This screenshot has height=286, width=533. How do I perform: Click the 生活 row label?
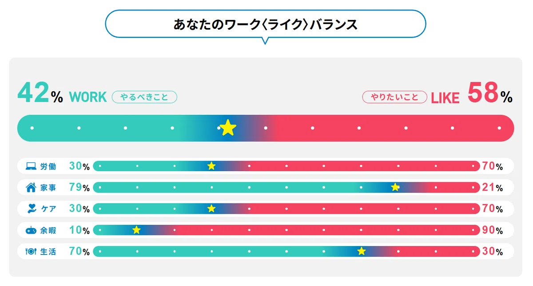(48, 251)
